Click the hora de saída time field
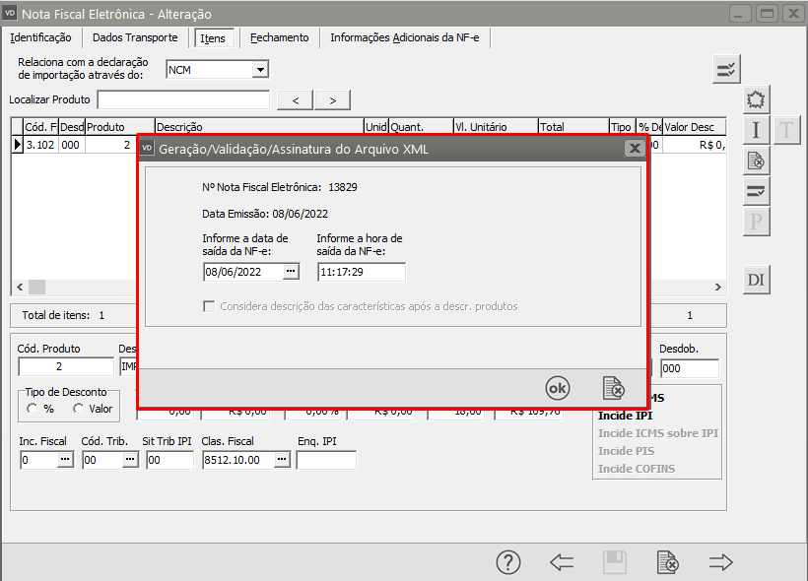This screenshot has width=808, height=581. tap(361, 272)
